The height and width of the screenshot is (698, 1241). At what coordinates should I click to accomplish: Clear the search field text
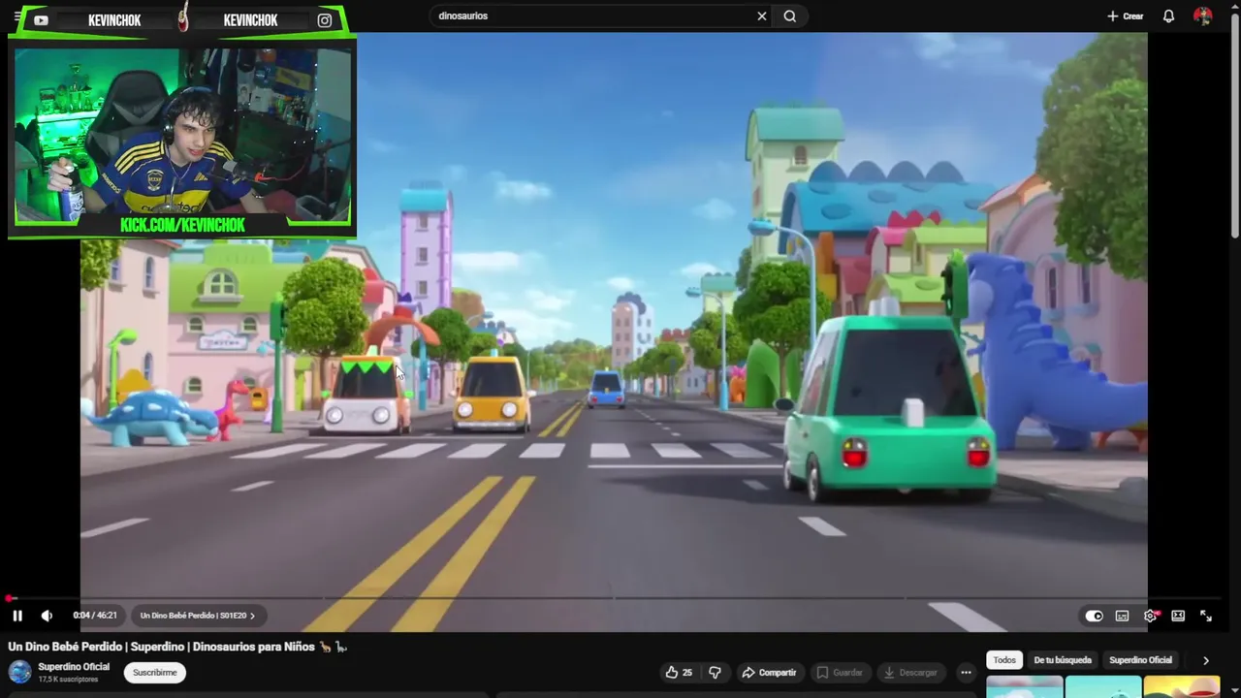click(761, 16)
